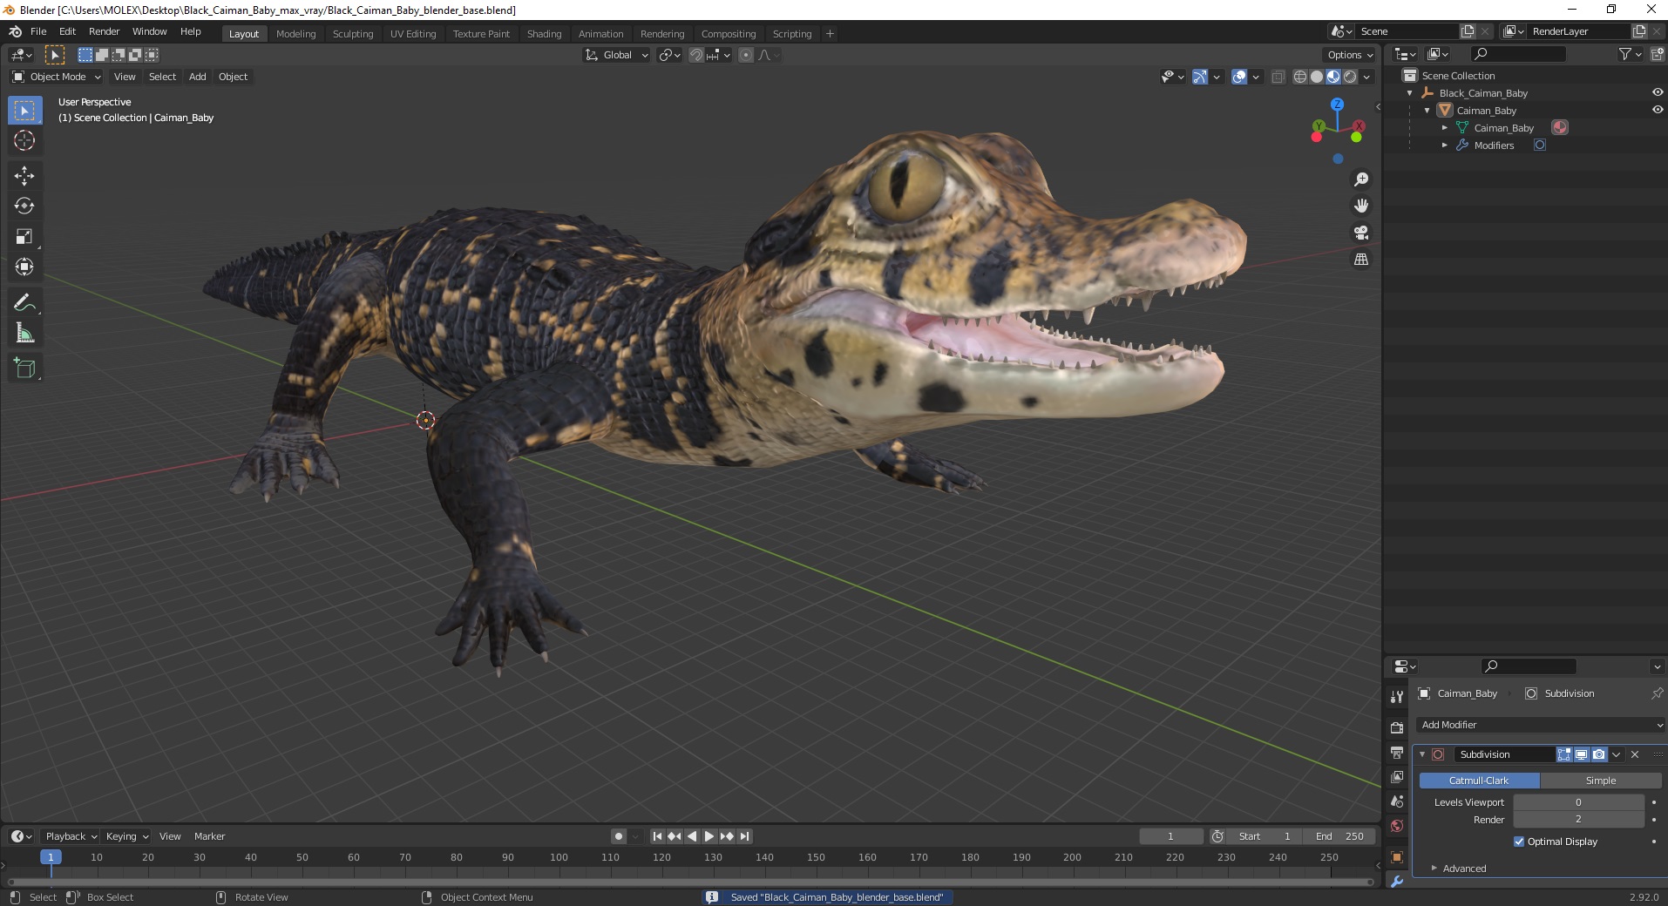1668x906 pixels.
Task: Toggle Caiman_Baby object eye visibility
Action: point(1657,110)
